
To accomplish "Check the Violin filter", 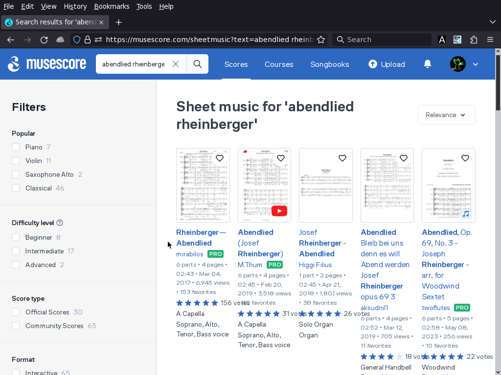I will pyautogui.click(x=16, y=161).
